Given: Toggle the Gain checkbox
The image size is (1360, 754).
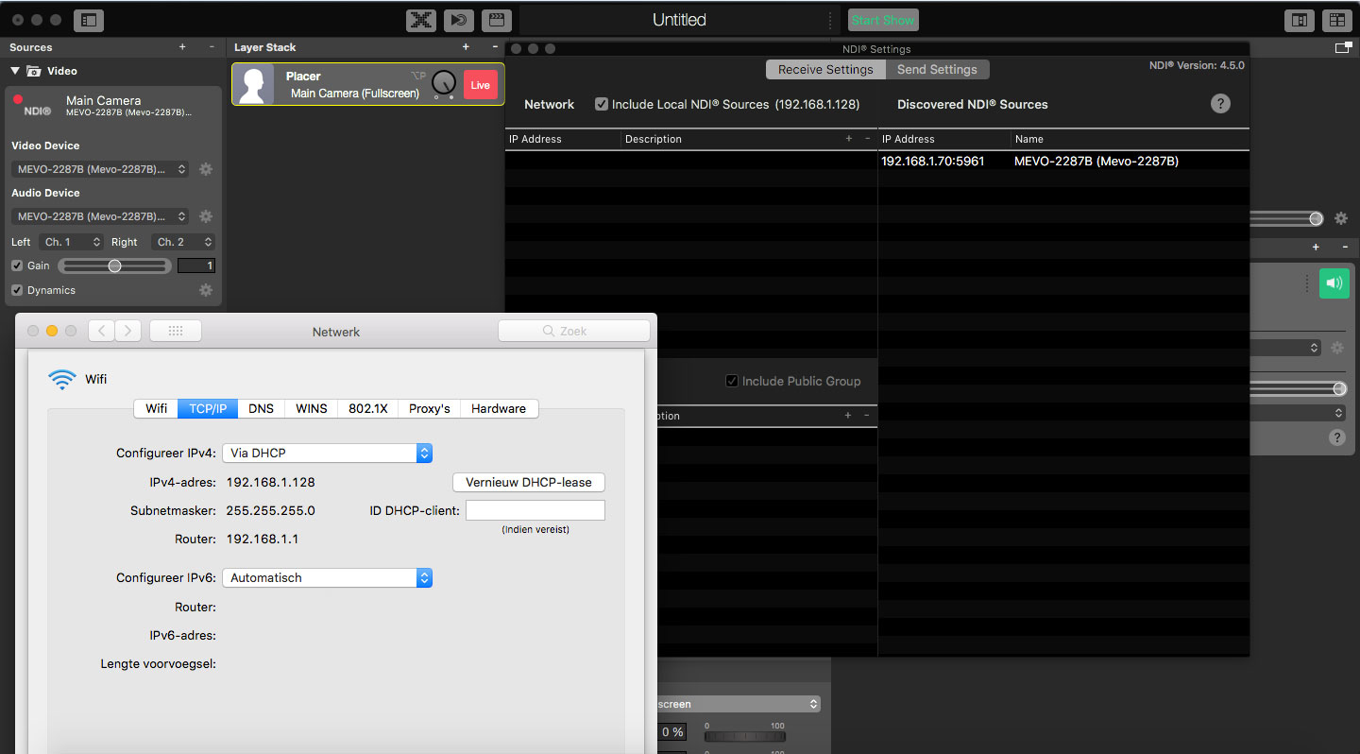Looking at the screenshot, I should (x=17, y=266).
